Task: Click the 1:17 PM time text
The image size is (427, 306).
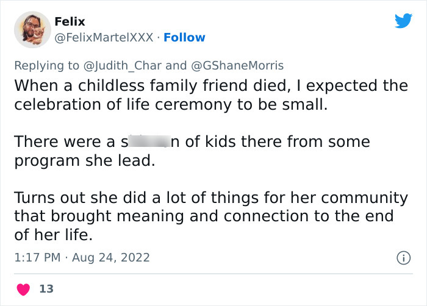Action: (37, 258)
